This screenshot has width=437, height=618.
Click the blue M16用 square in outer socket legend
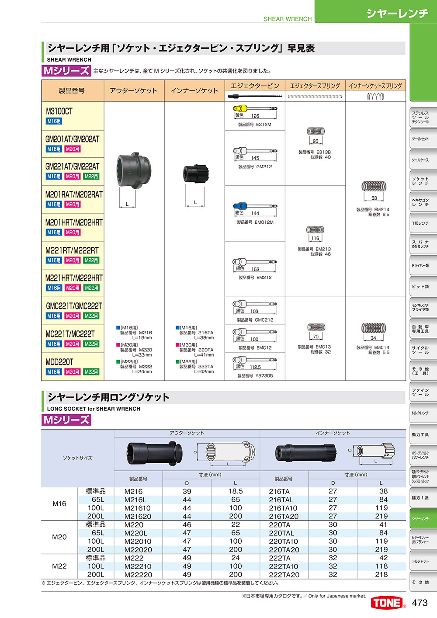118,327
